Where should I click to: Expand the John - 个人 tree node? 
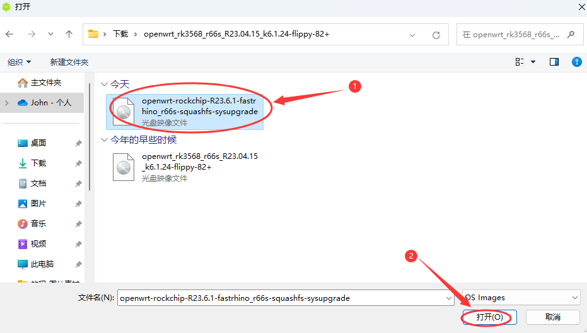(x=7, y=103)
